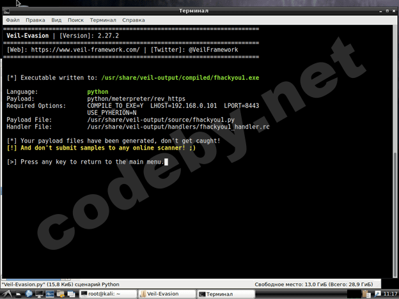This screenshot has width=399, height=299.
Task: Click the LHOST=192.168.0.101 value
Action: [184, 106]
